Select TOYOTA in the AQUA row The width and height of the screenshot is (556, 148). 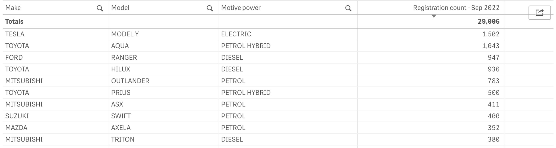17,46
